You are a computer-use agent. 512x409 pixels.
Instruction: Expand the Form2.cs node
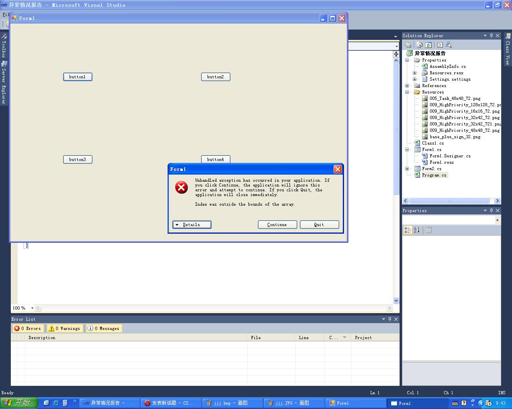click(407, 169)
